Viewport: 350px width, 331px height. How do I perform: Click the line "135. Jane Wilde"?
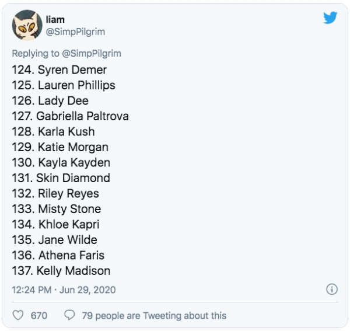[54, 240]
